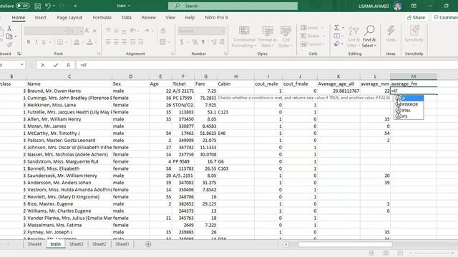
Task: Select IFNA from function autocomplete list
Action: (x=409, y=111)
